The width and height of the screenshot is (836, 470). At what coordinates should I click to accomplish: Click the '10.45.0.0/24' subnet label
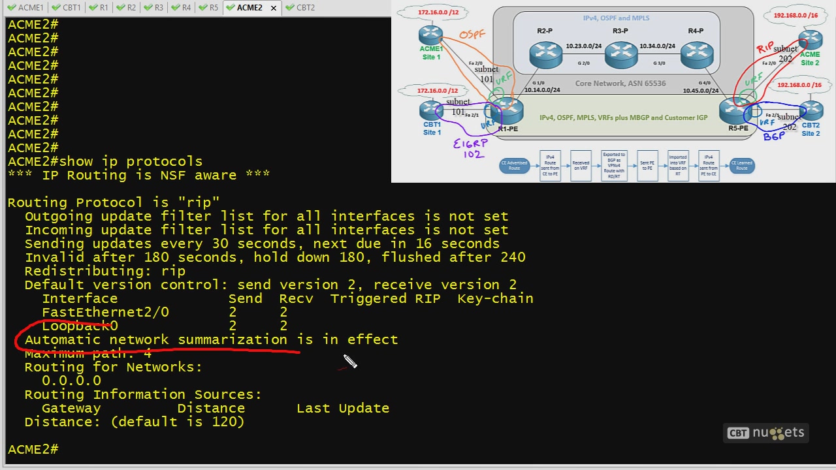pos(701,91)
